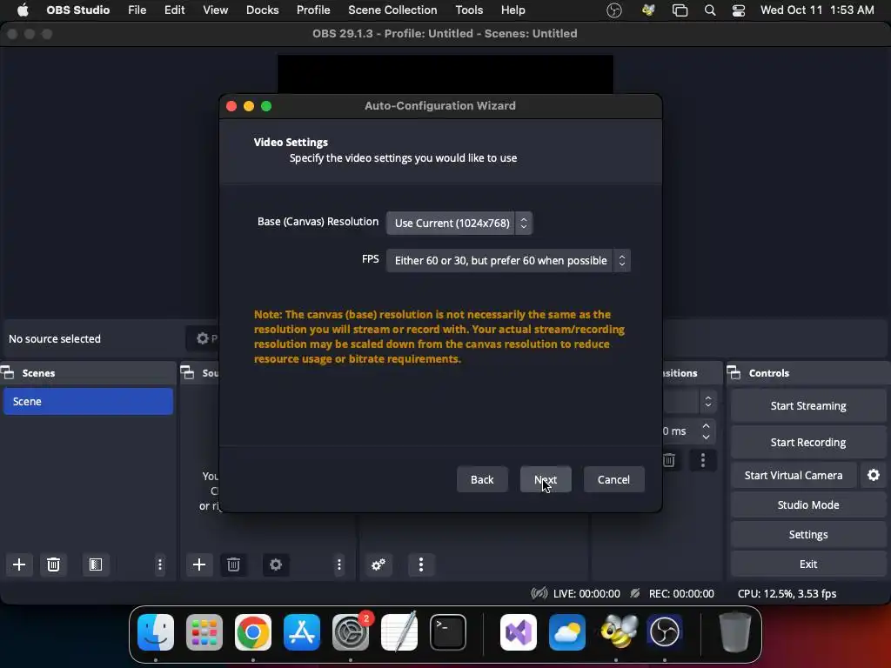Viewport: 891px width, 668px height.
Task: Open the File menu
Action: [x=137, y=10]
